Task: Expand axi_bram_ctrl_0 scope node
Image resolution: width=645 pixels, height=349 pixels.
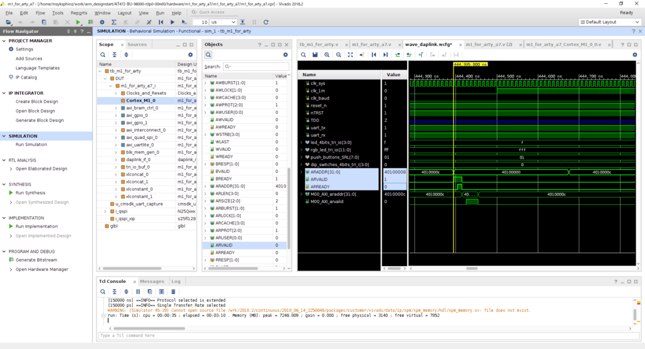Action: point(116,108)
